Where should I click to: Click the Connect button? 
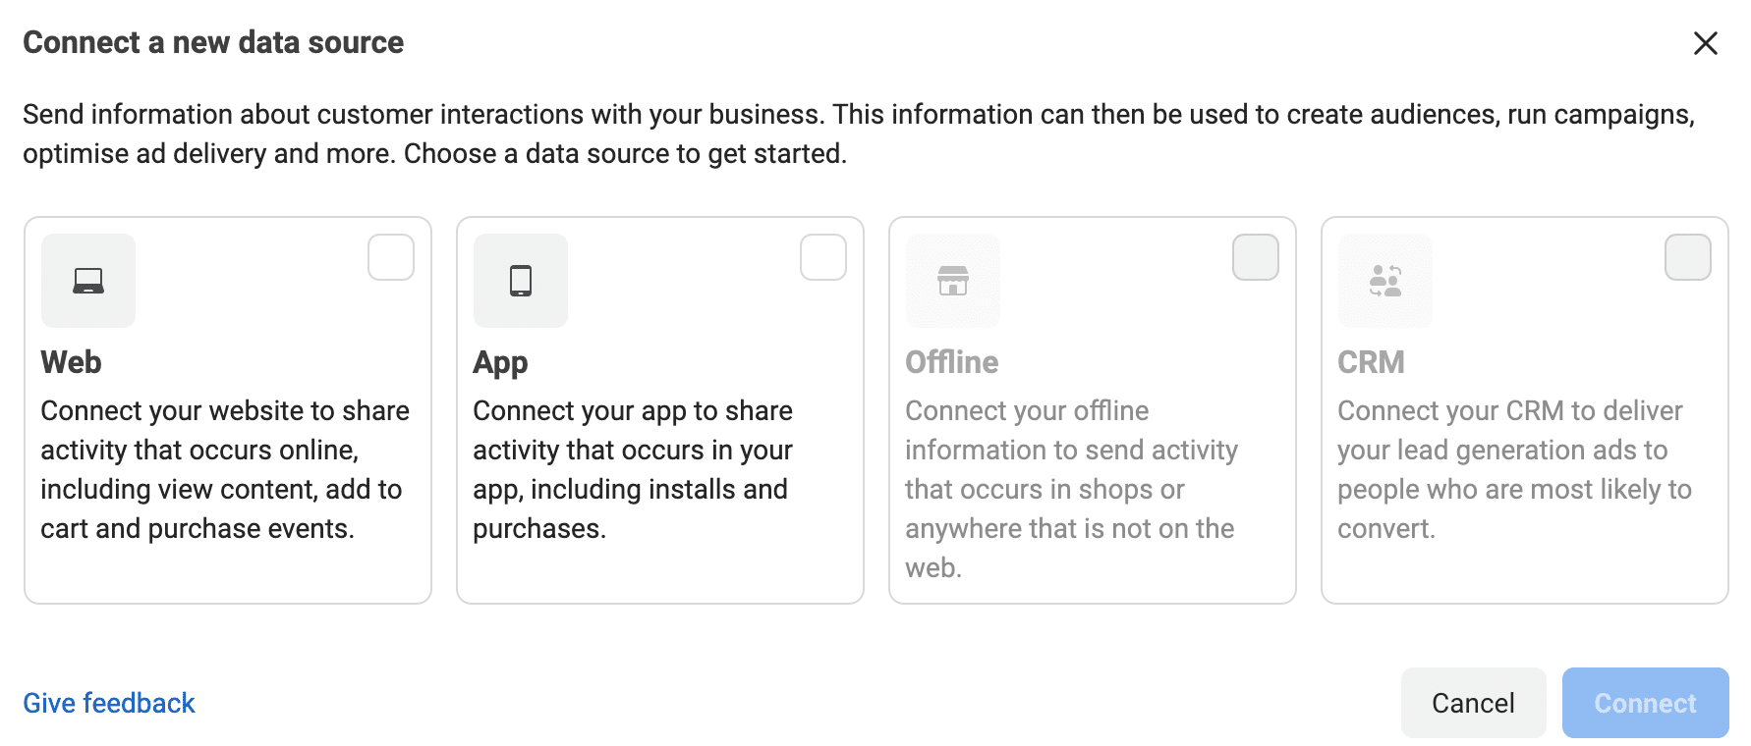tap(1645, 703)
